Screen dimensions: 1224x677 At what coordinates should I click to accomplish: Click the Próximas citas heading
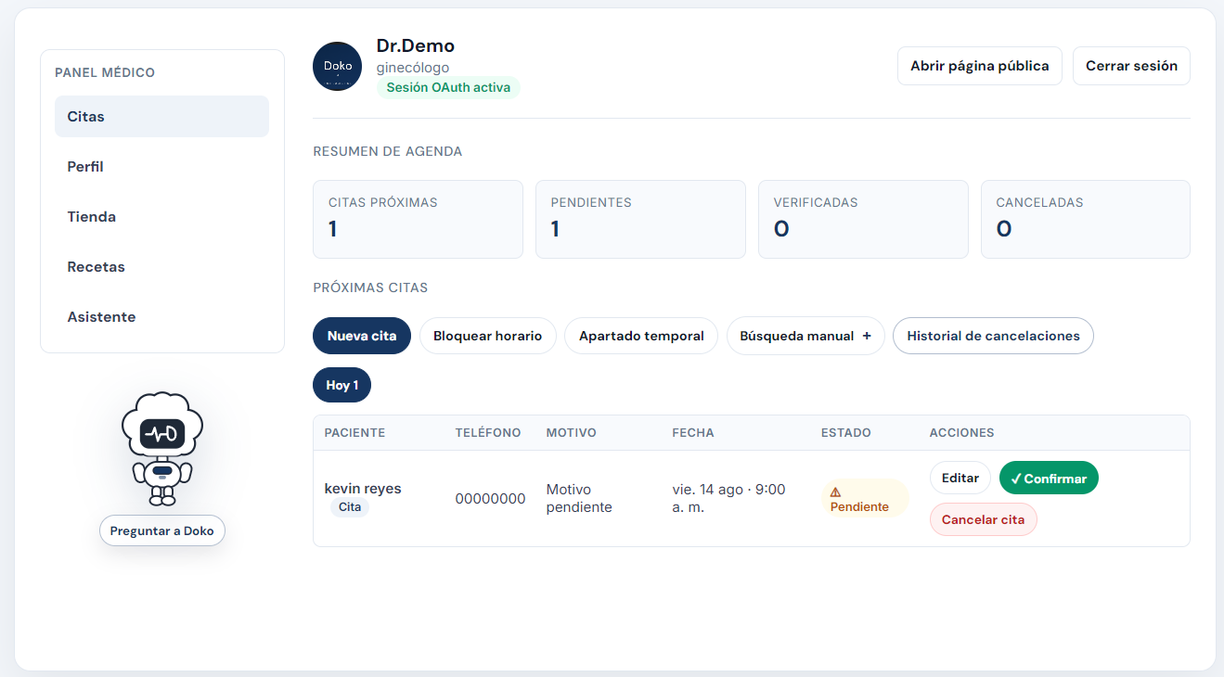tap(370, 287)
